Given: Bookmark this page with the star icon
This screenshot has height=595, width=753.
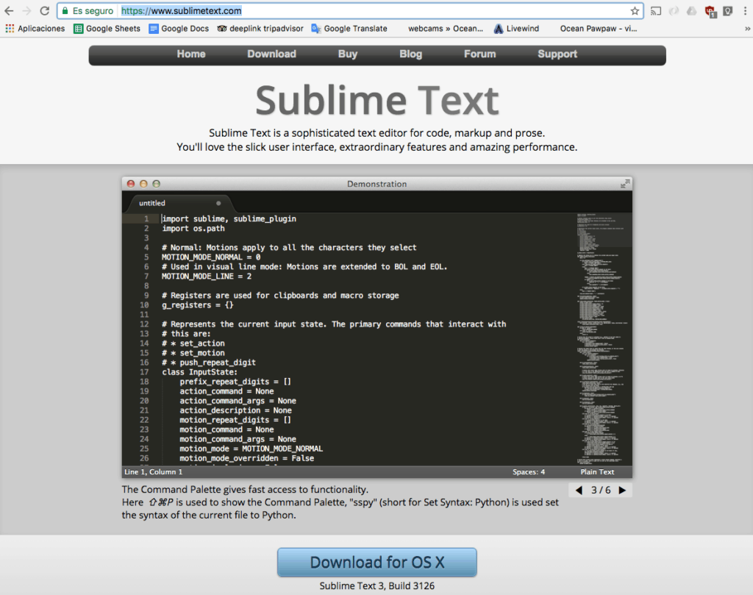Looking at the screenshot, I should 635,10.
